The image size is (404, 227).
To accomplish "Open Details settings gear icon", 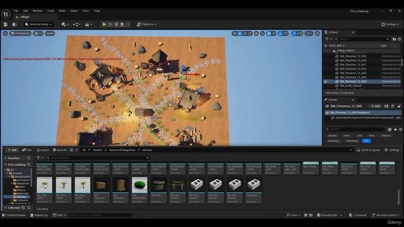I will pos(400,129).
